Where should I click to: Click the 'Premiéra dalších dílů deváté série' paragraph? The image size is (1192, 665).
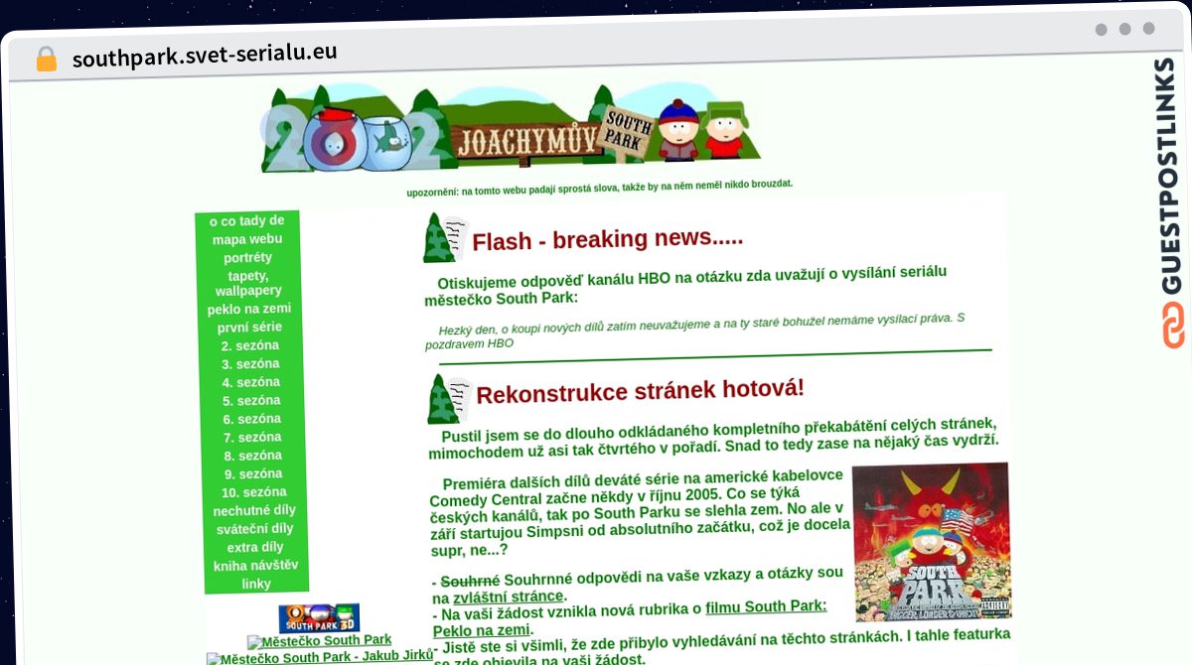tap(640, 512)
